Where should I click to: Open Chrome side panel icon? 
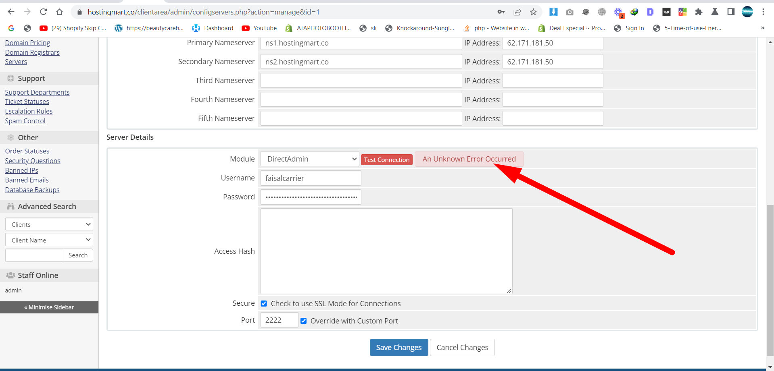tap(731, 12)
